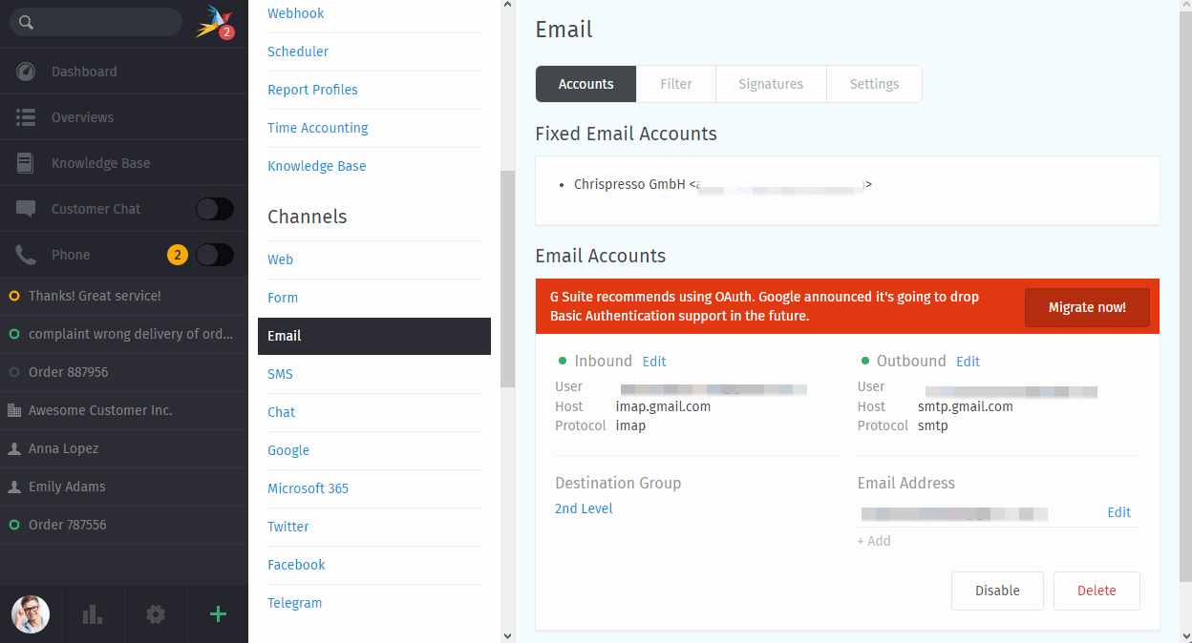Select the SMS channel
This screenshot has height=643, width=1192.
tap(280, 374)
